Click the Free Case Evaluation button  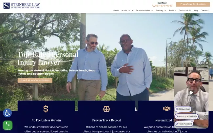[x=193, y=4]
